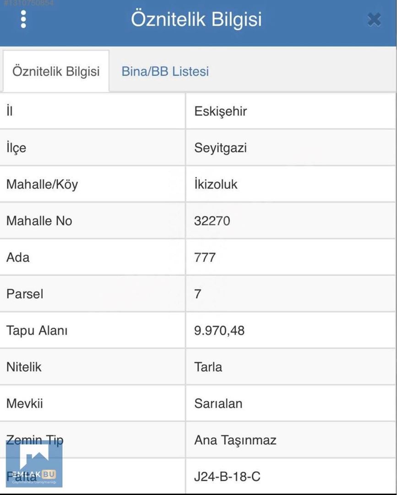The image size is (397, 495).
Task: Click the Tapu Alanı value 9.970,48
Action: (x=219, y=330)
